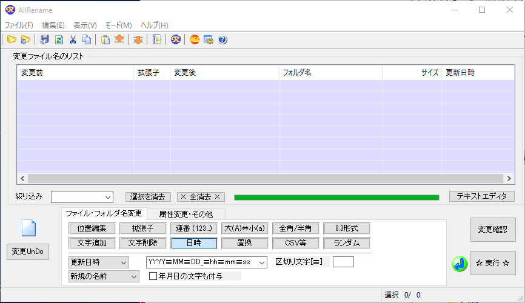525x303 pixels.
Task: Select the CSV等 mode button
Action: coord(296,243)
